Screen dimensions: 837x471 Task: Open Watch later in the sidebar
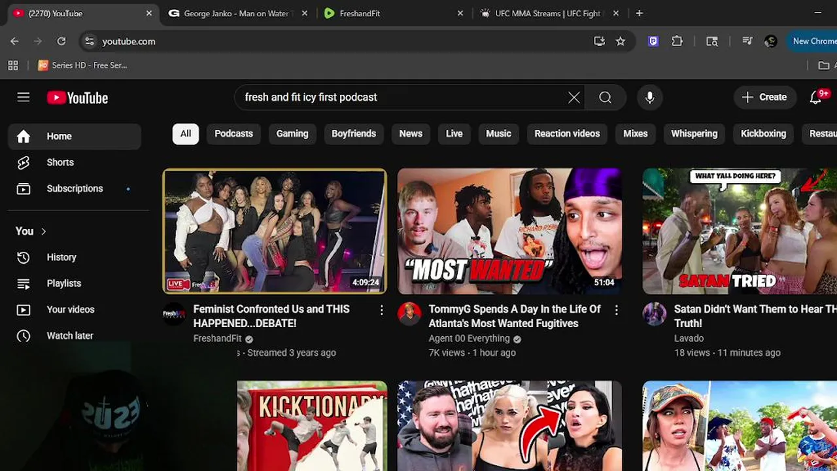75,336
